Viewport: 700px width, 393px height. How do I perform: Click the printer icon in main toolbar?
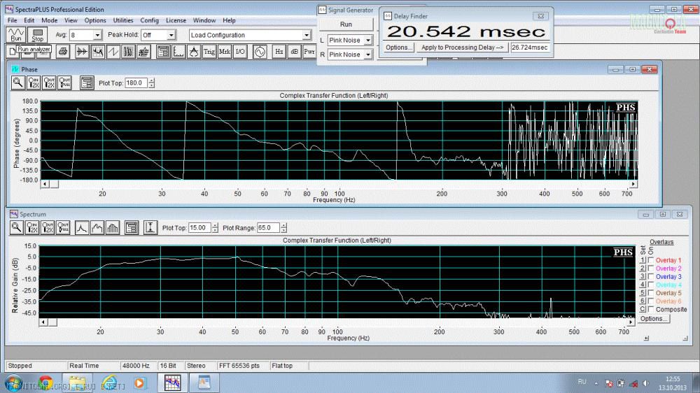point(63,52)
